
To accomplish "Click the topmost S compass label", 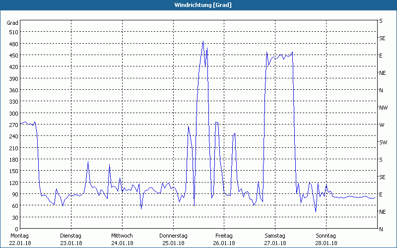I will [381, 21].
